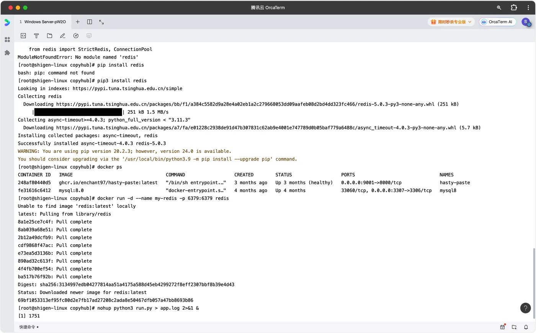The width and height of the screenshot is (536, 333).
Task: Click the sha256 Digest line
Action: 126,284
